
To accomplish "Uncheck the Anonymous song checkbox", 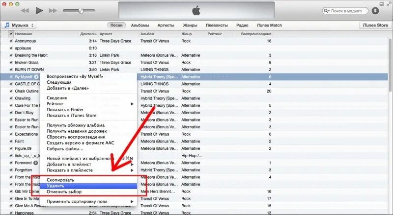I will pos(11,41).
